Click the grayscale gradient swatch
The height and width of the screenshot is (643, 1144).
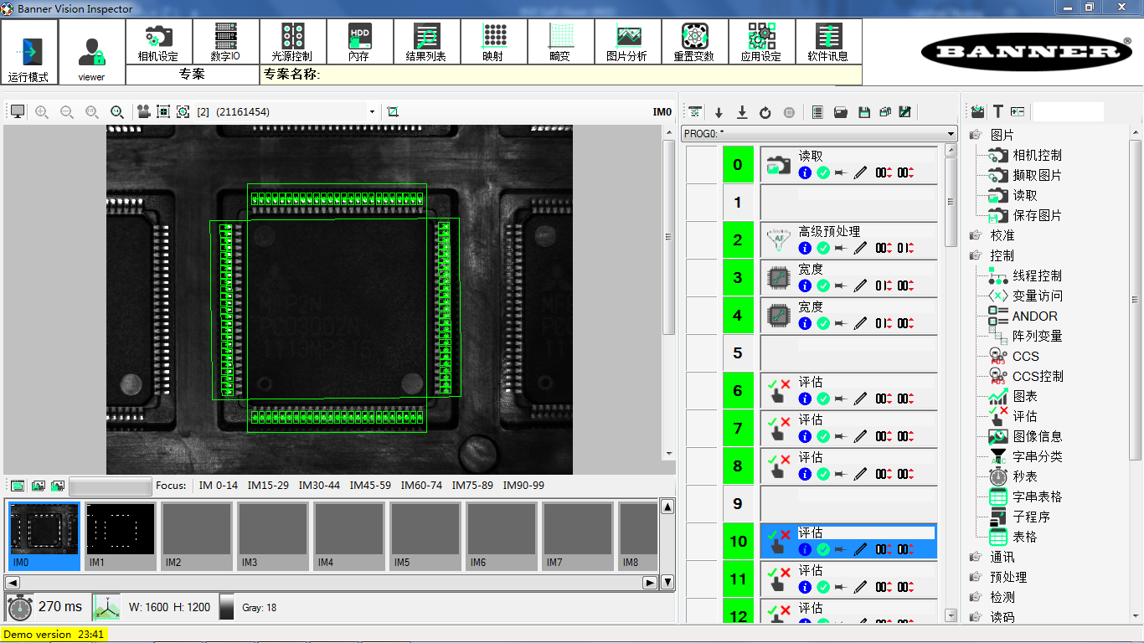click(x=226, y=607)
